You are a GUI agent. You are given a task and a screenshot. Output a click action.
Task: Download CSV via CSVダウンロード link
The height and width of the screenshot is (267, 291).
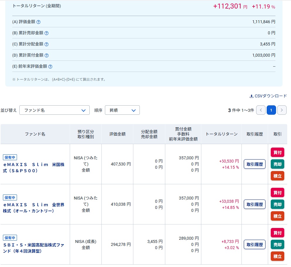[268, 96]
